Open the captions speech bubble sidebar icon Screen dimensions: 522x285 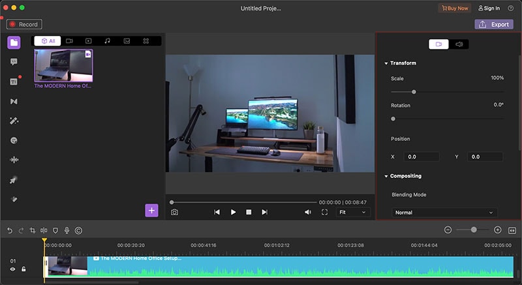[x=14, y=61]
